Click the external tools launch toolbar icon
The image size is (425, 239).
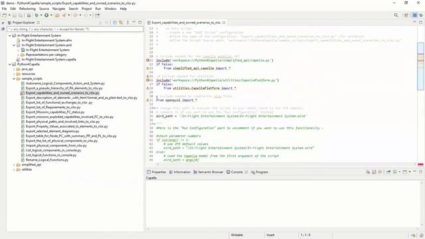pos(64,15)
